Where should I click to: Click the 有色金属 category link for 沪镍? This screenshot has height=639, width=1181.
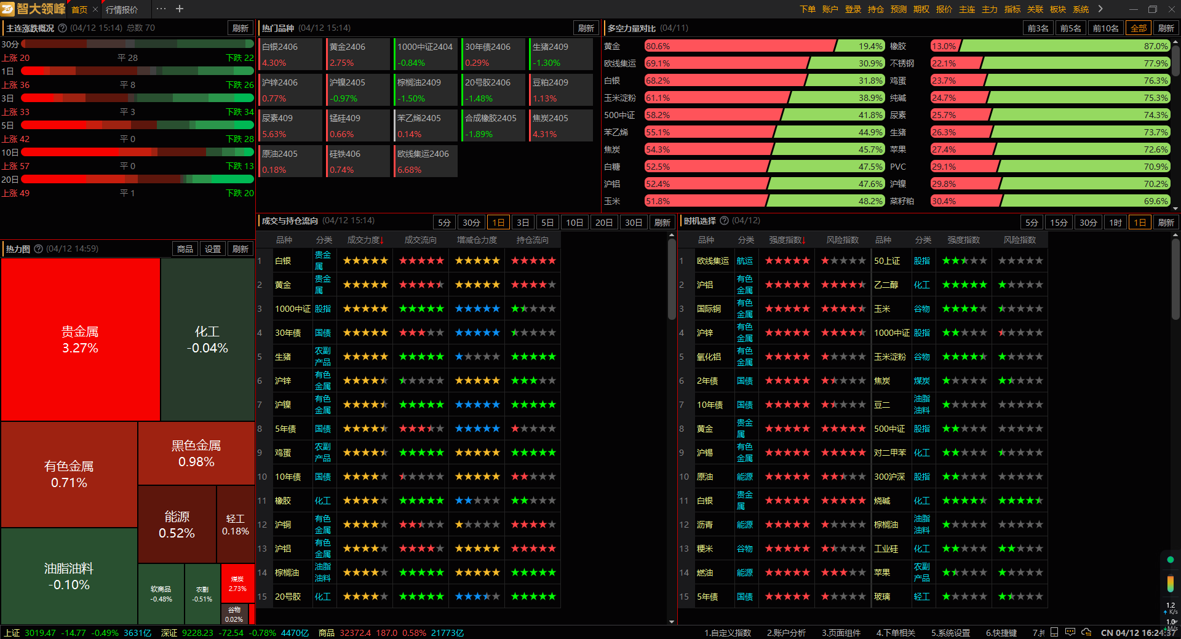[x=323, y=405]
